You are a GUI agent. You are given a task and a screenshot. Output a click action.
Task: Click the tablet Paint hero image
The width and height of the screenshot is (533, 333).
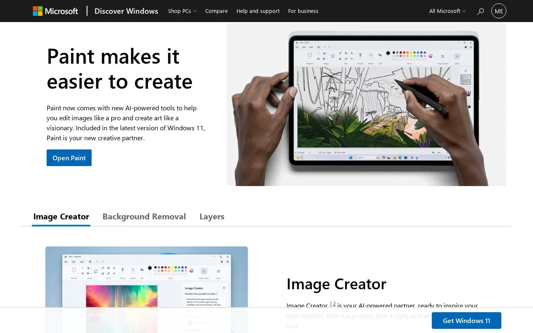(x=366, y=104)
